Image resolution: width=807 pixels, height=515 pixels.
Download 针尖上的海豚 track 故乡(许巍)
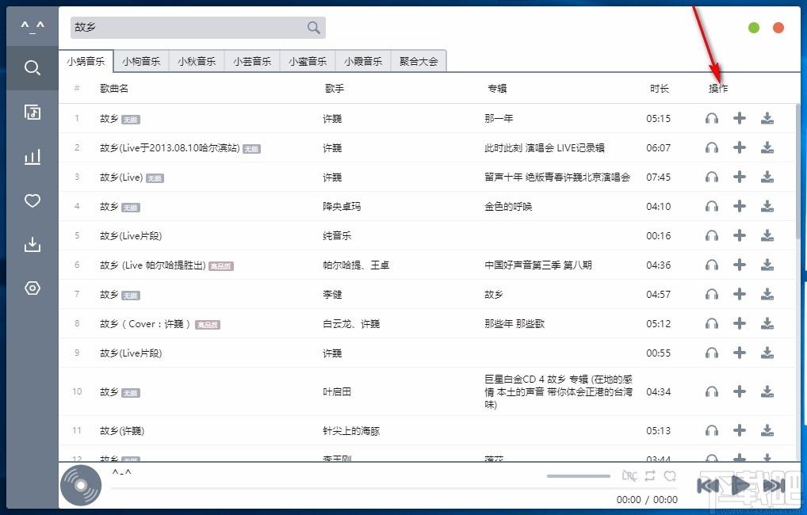pos(767,431)
